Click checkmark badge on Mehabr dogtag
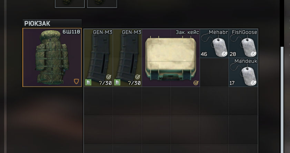The image size is (290, 153). click(224, 54)
